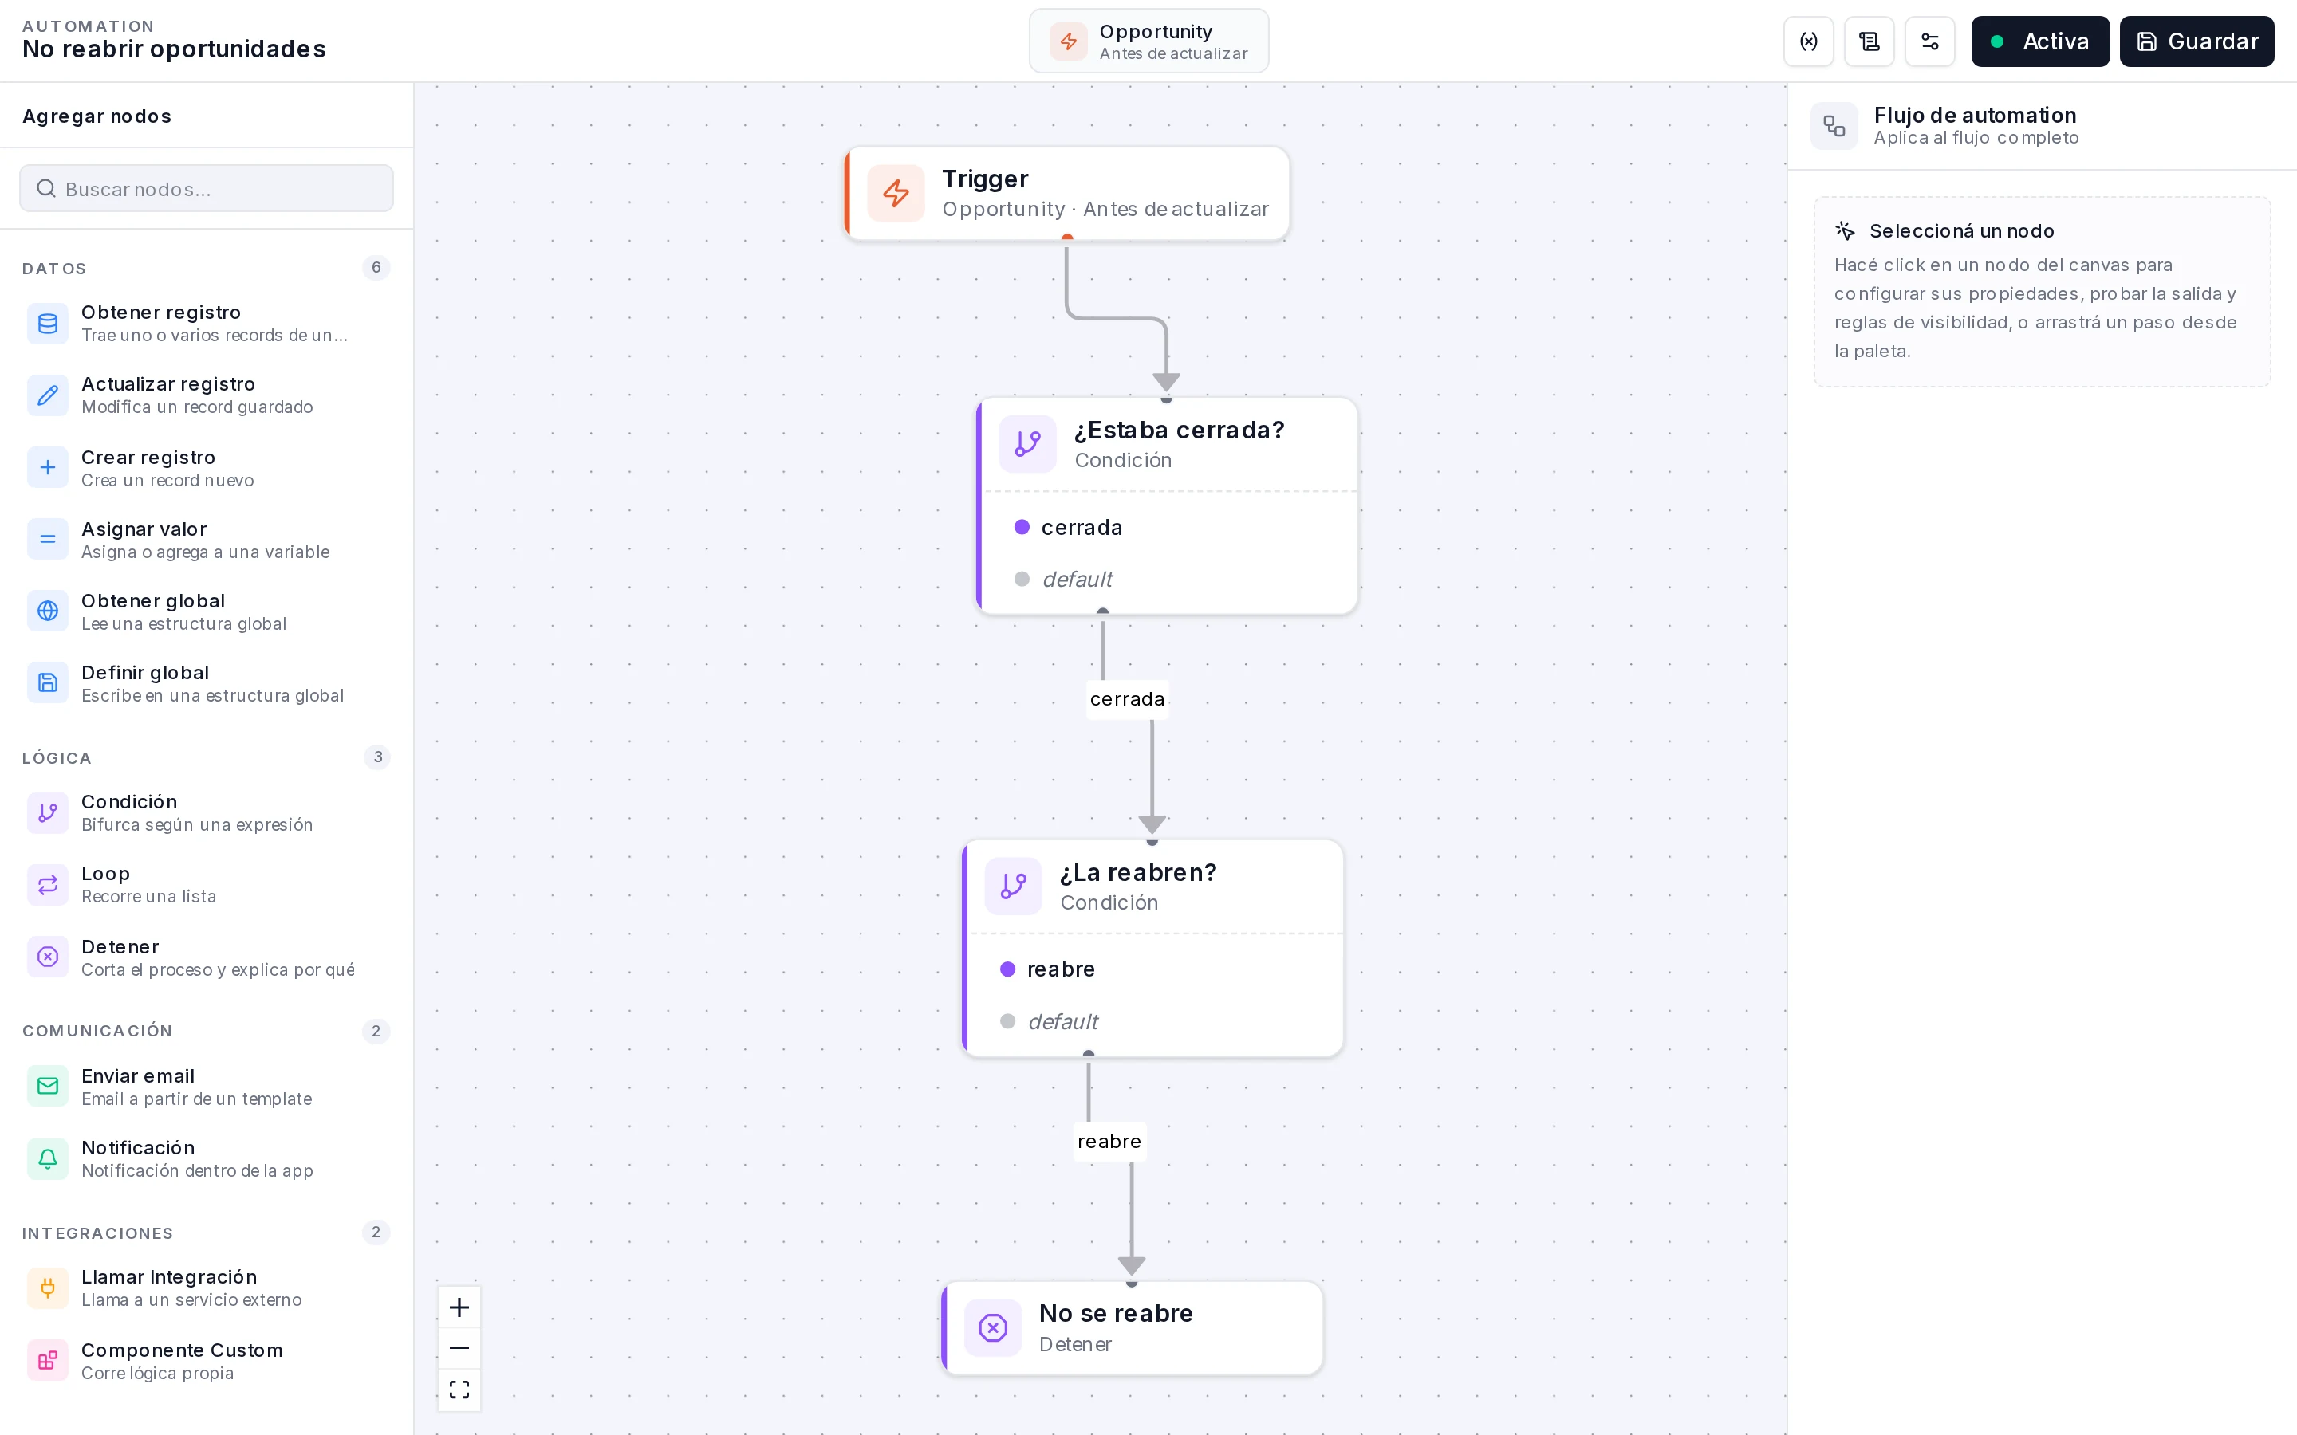Viewport: 2297px width, 1435px height.
Task: Select the Obtener registro database icon
Action: click(48, 324)
